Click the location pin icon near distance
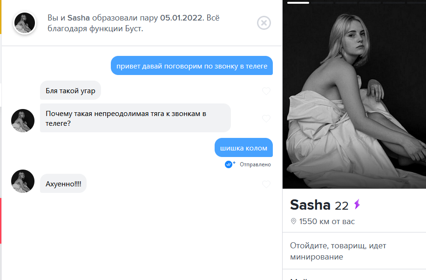This screenshot has width=426, height=280. (293, 221)
